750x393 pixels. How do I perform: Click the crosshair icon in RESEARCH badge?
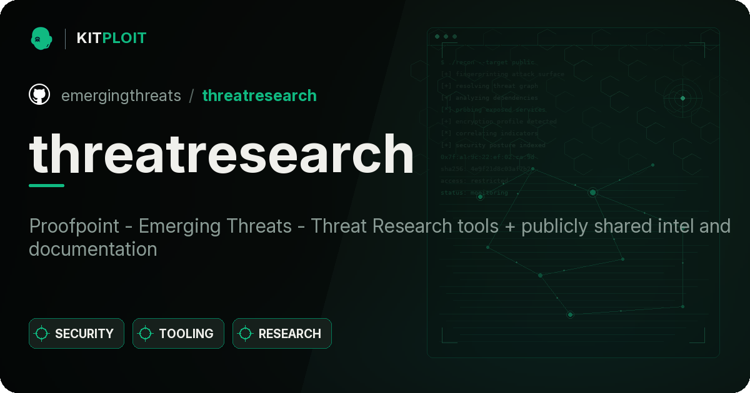pyautogui.click(x=246, y=334)
